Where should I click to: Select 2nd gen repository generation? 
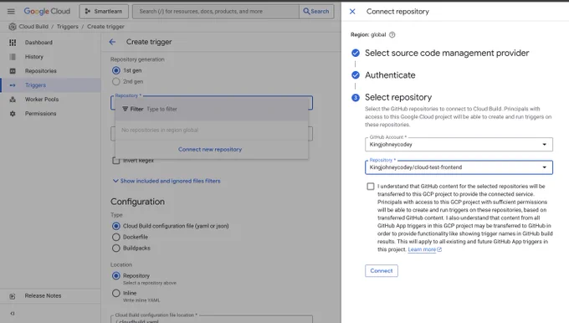(116, 82)
